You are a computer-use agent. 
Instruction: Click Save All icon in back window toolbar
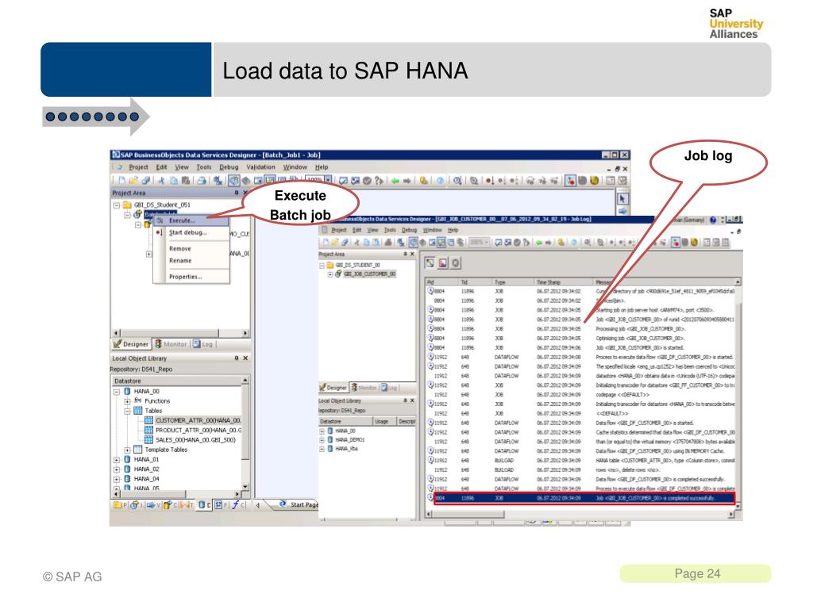click(146, 180)
